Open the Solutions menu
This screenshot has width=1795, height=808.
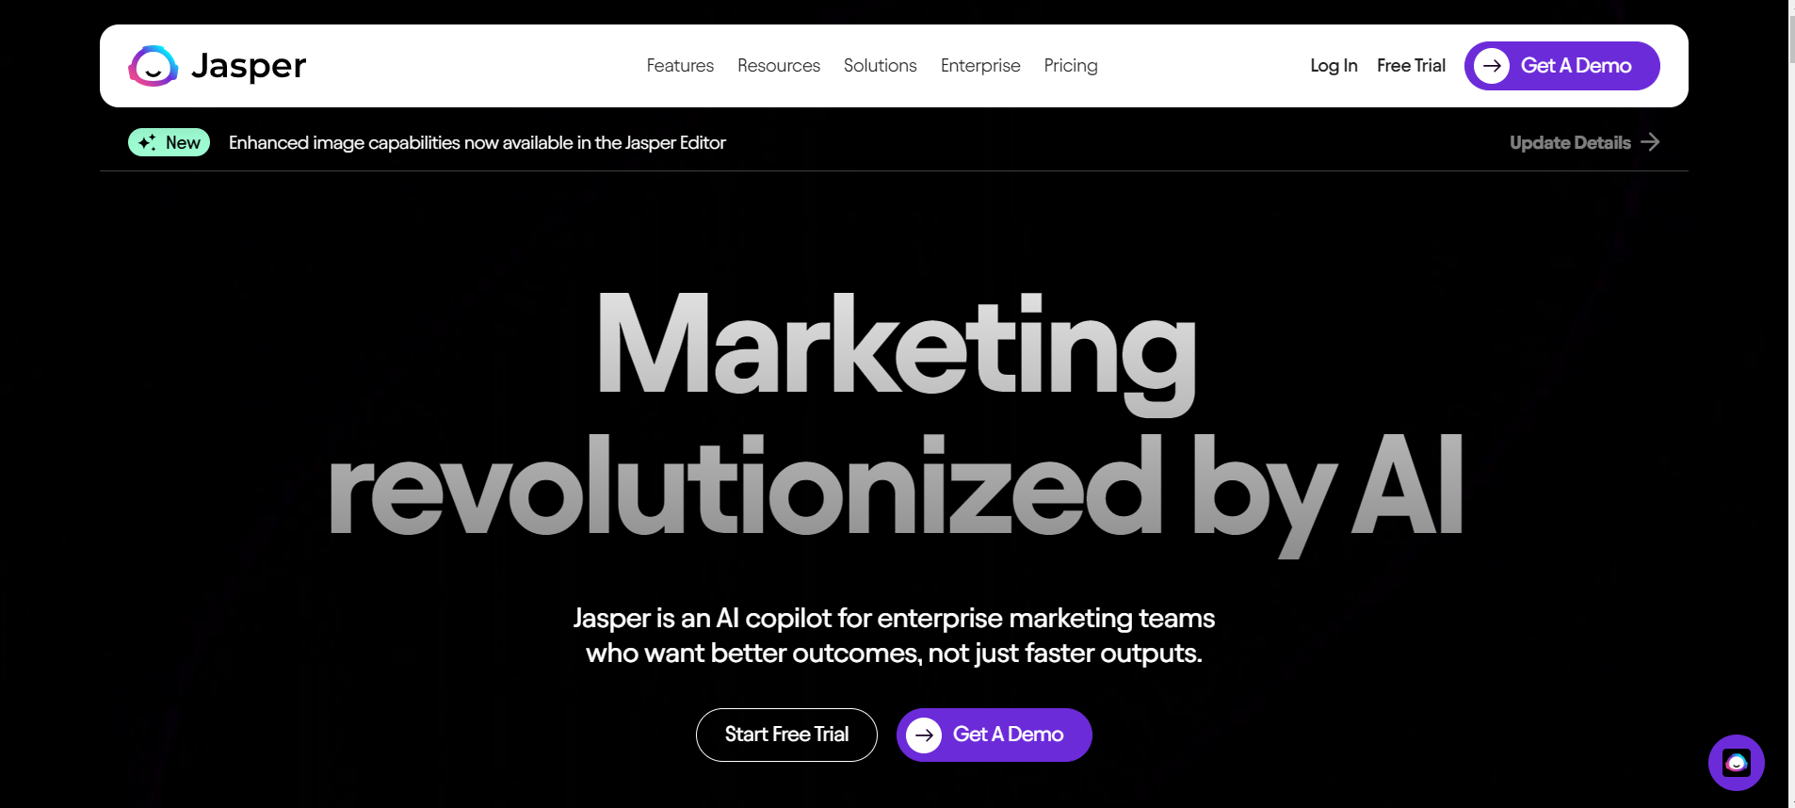tap(881, 66)
